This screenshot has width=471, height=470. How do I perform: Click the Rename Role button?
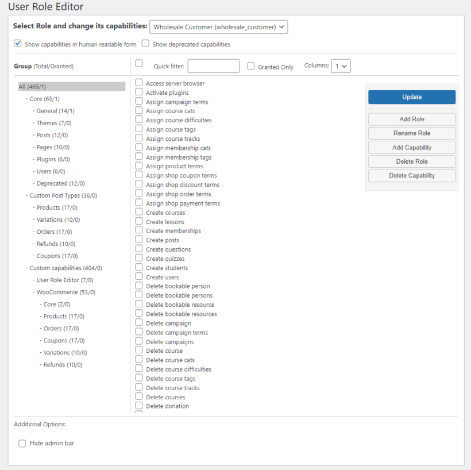(x=411, y=133)
